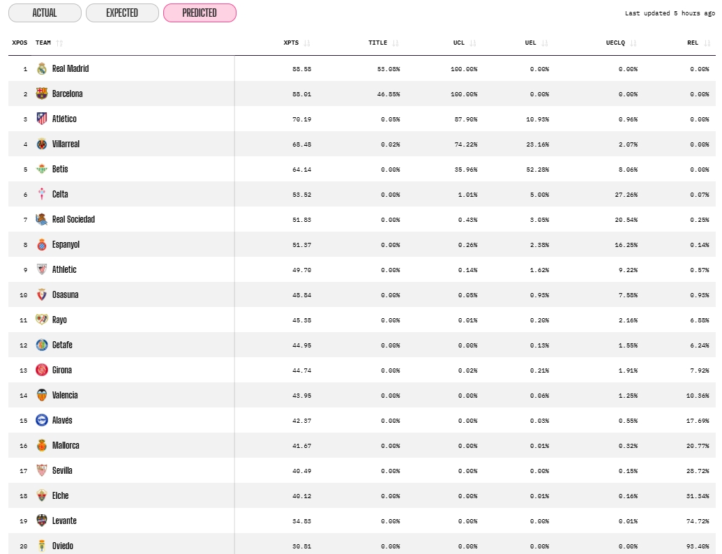Click the Espanyol club crest icon
722x554 pixels.
(x=42, y=244)
